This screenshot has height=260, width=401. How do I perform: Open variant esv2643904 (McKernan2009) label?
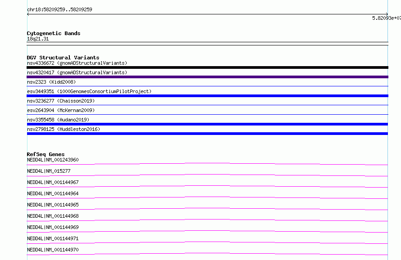[61, 110]
